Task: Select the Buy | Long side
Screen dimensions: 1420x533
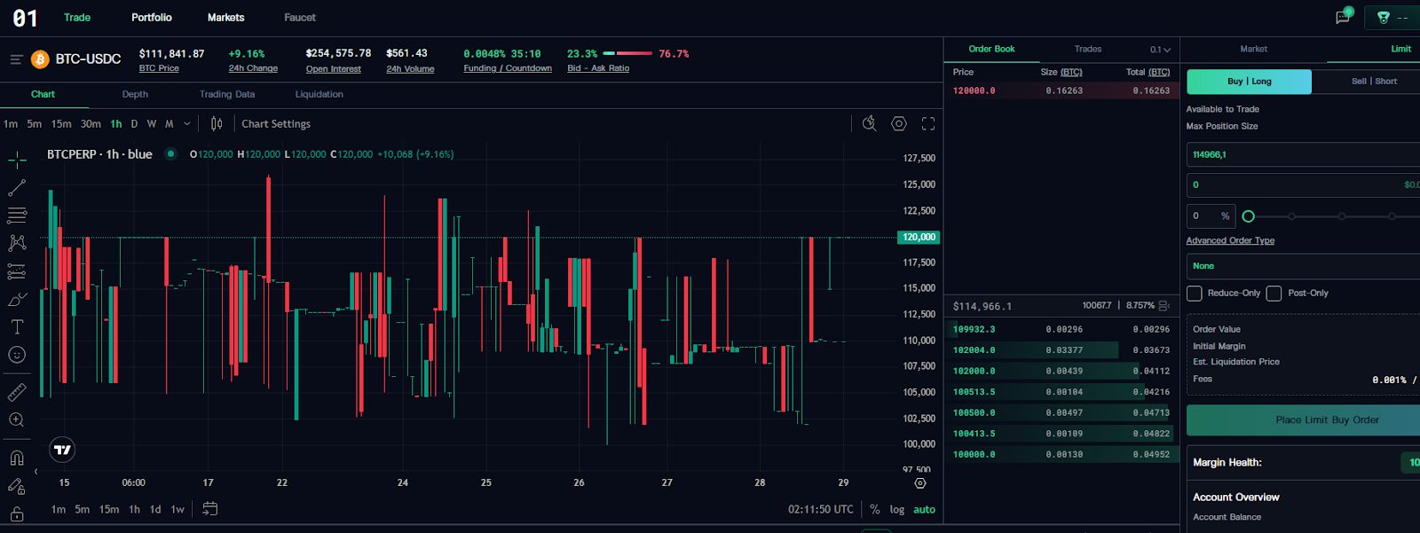Action: pos(1249,82)
